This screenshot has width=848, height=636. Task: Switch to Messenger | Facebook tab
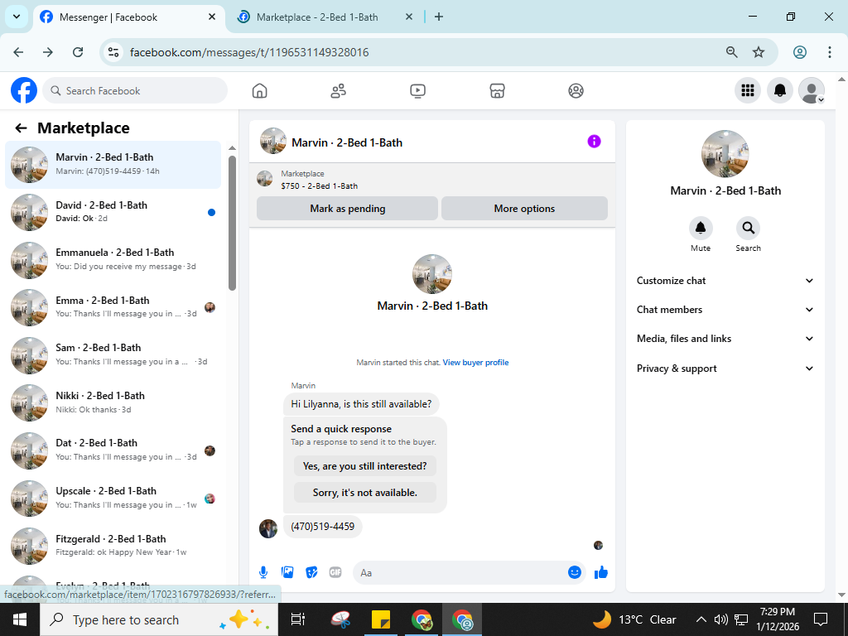[129, 17]
